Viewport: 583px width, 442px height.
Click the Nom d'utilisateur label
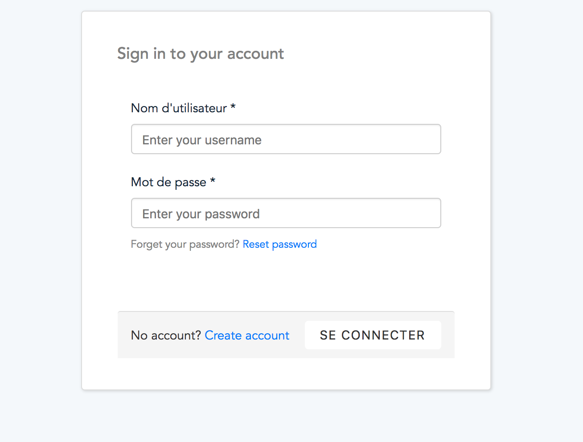point(183,108)
